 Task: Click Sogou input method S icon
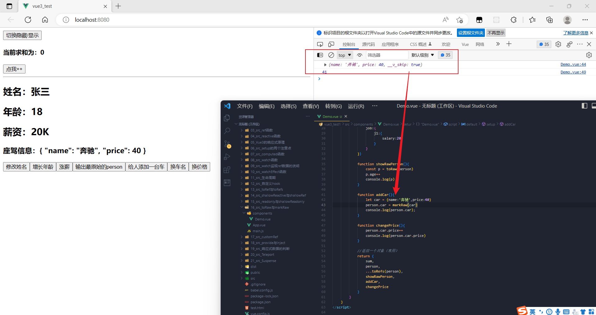pyautogui.click(x=522, y=310)
